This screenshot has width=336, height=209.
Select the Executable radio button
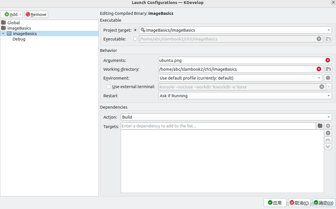click(135, 39)
